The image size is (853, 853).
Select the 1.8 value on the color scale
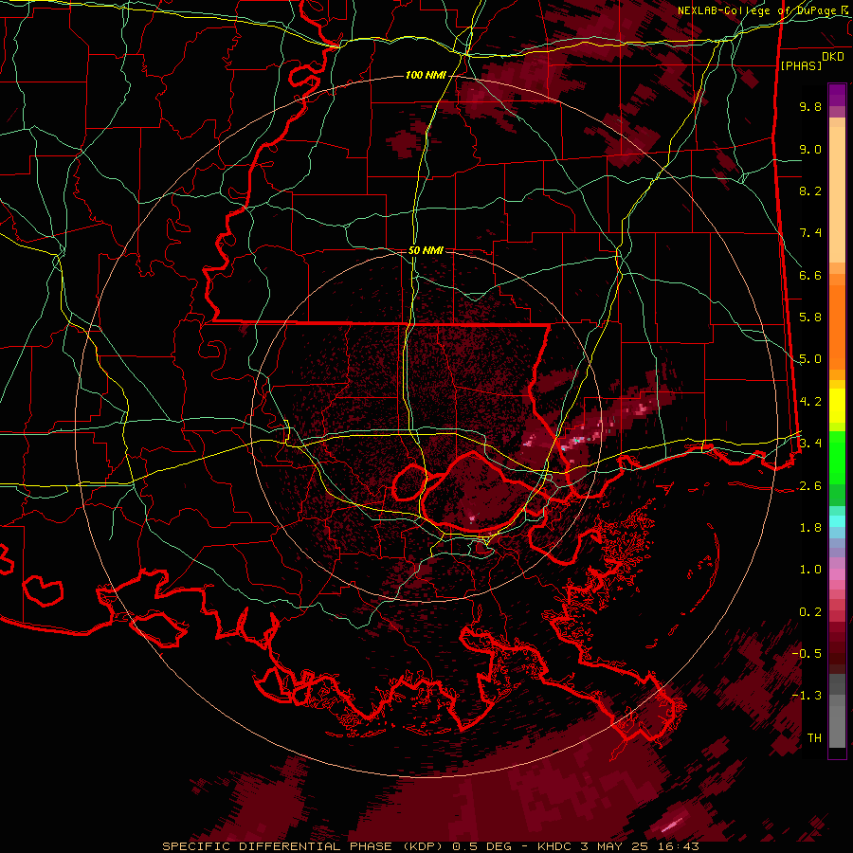tap(810, 528)
